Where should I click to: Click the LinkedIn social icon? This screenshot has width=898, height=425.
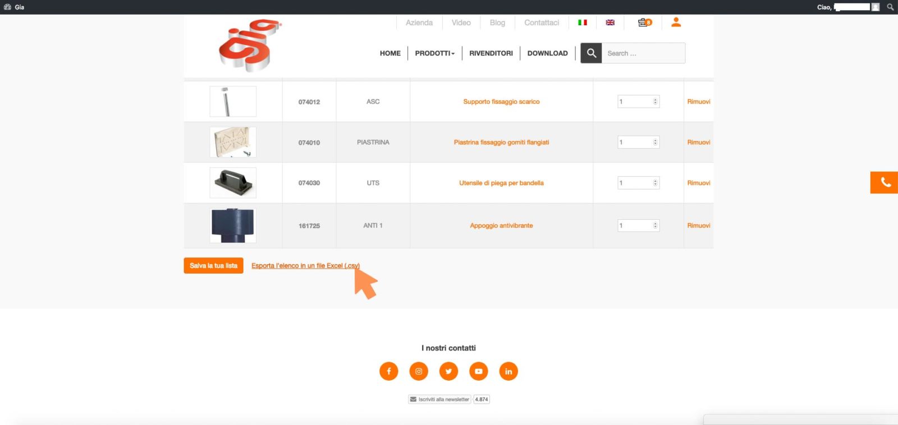(508, 371)
